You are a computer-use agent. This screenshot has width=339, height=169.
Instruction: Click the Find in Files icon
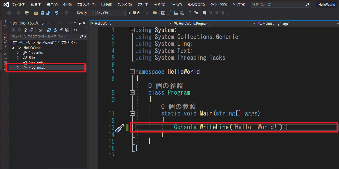pos(155,13)
